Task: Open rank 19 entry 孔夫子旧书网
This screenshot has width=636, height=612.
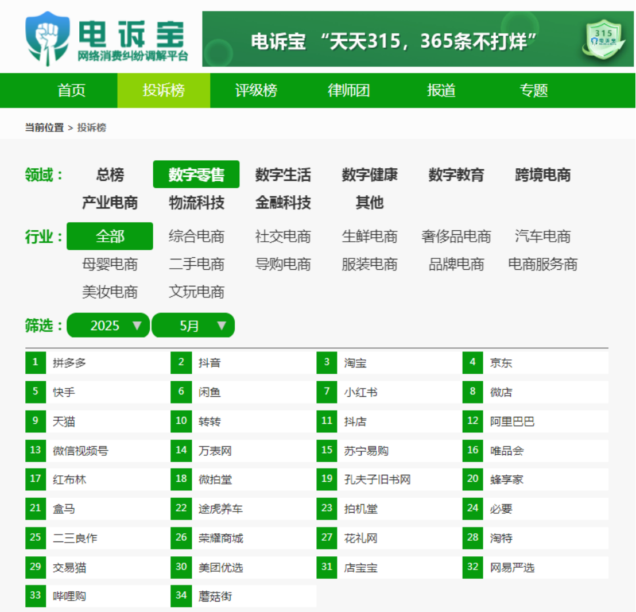Action: tap(389, 479)
